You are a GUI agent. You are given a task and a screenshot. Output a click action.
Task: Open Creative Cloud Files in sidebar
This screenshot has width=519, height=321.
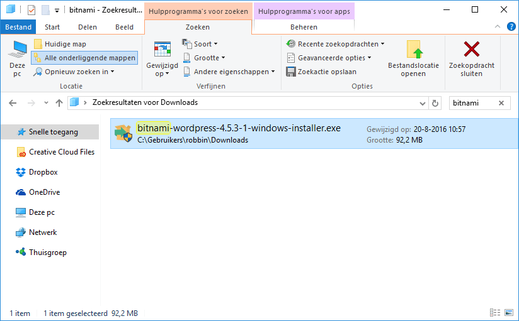coord(55,152)
